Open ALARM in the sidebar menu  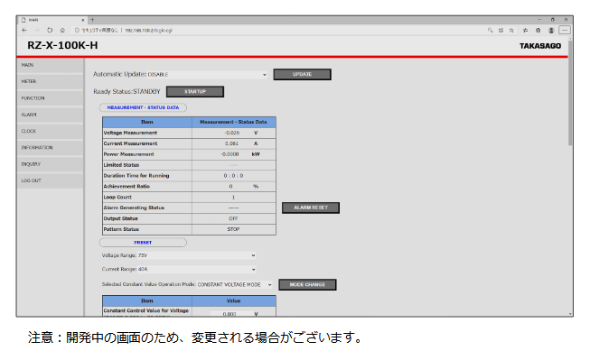pyautogui.click(x=50, y=115)
